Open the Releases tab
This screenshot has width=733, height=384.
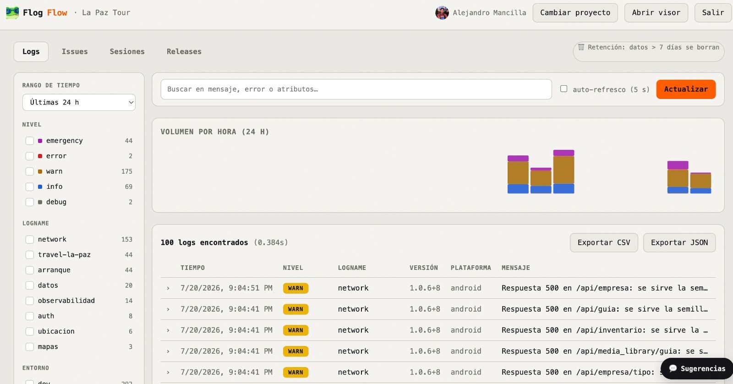point(184,52)
